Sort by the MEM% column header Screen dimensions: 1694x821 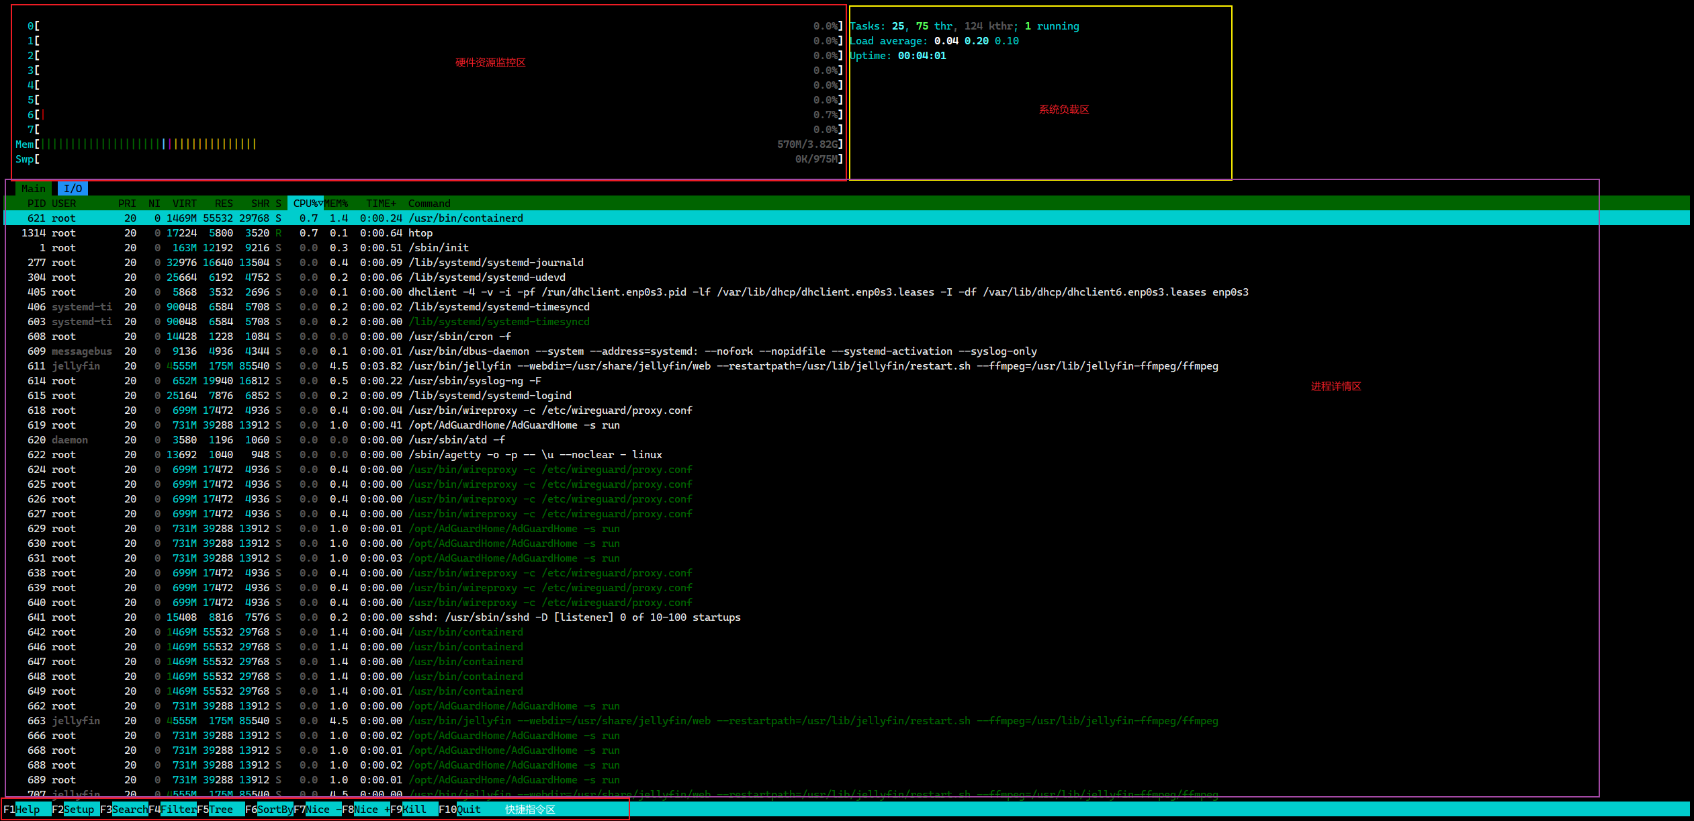[x=336, y=204]
